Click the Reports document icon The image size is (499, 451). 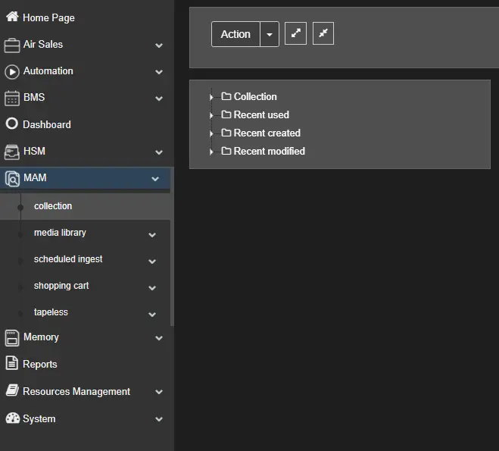pyautogui.click(x=12, y=364)
